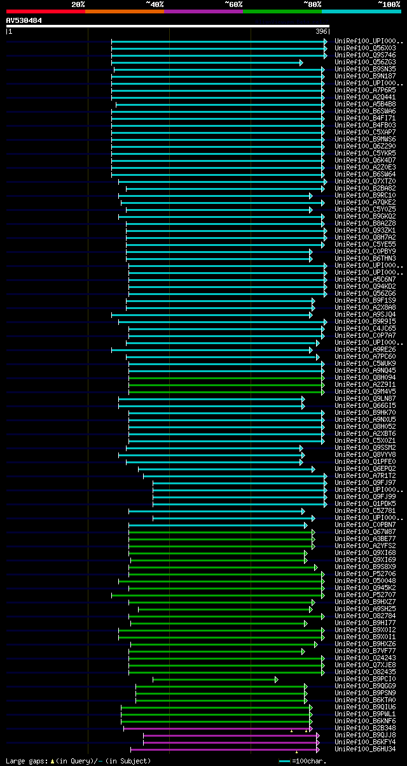Open the purple-bar hit UniRef100_B2B348

point(365,728)
